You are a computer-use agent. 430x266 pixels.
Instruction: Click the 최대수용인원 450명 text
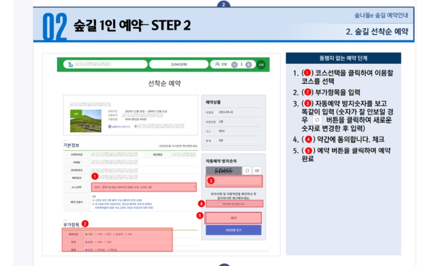pyautogui.click(x=135, y=120)
